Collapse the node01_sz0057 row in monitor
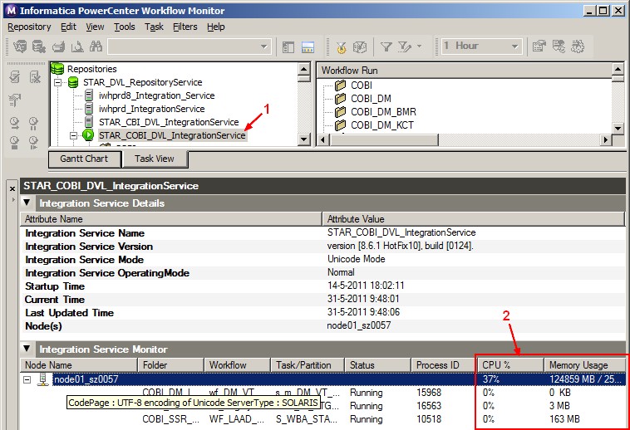Image resolution: width=630 pixels, height=430 pixels. click(27, 379)
